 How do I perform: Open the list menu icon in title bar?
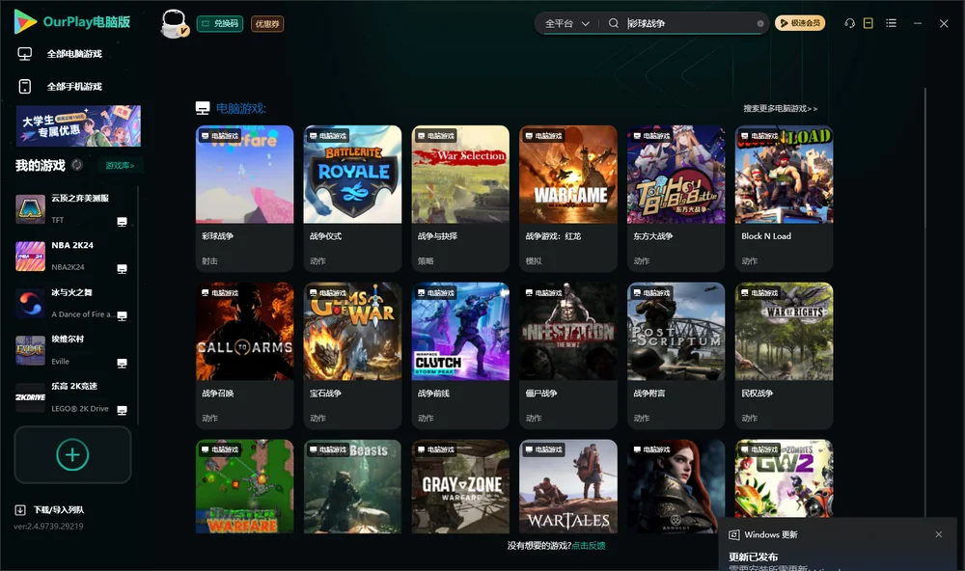point(891,23)
